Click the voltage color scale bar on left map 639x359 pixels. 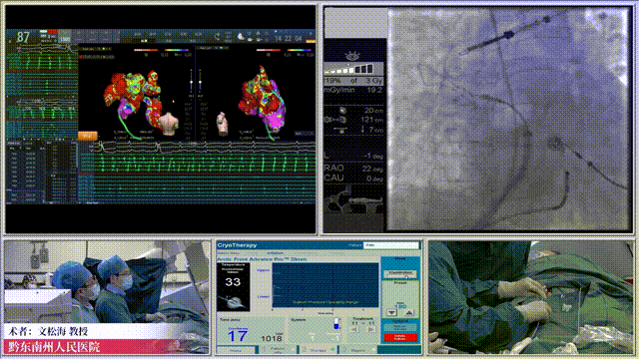tap(146, 50)
